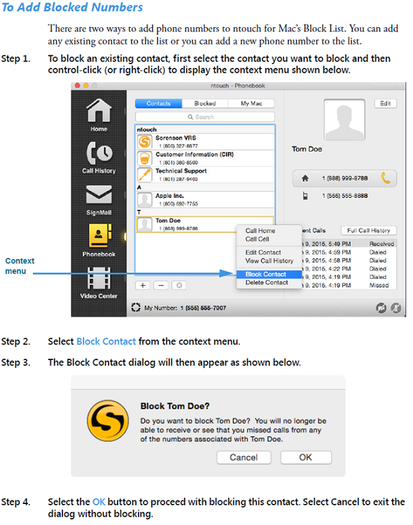Click the red close window button
Viewport: 413px width, 525px height.
tap(78, 86)
